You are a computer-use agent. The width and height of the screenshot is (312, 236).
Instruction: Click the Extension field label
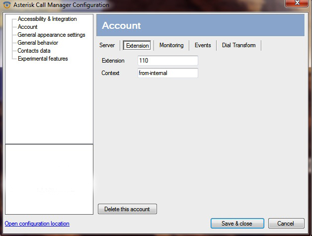click(113, 61)
